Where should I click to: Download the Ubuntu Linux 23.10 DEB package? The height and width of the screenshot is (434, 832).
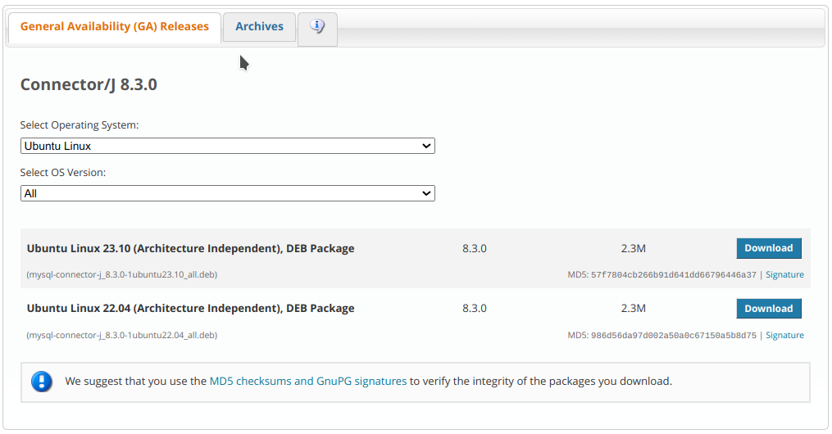[x=768, y=248]
